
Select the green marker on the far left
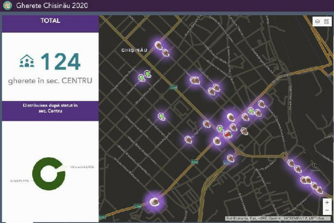pos(141,78)
